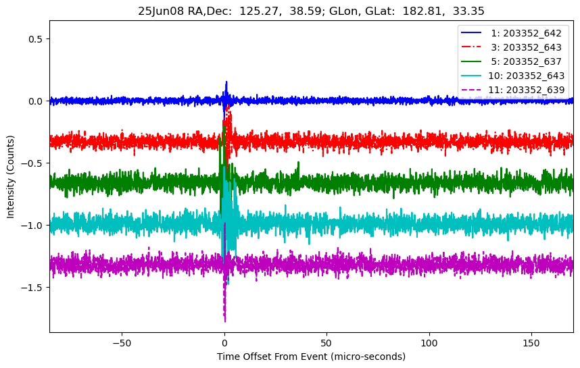Select legend entry 3: 203352_643
580x368 pixels.
[512, 47]
